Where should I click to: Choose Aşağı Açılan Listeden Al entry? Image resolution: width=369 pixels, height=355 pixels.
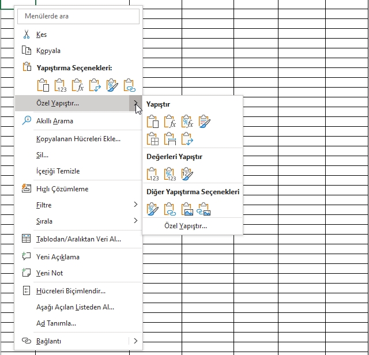click(x=78, y=307)
